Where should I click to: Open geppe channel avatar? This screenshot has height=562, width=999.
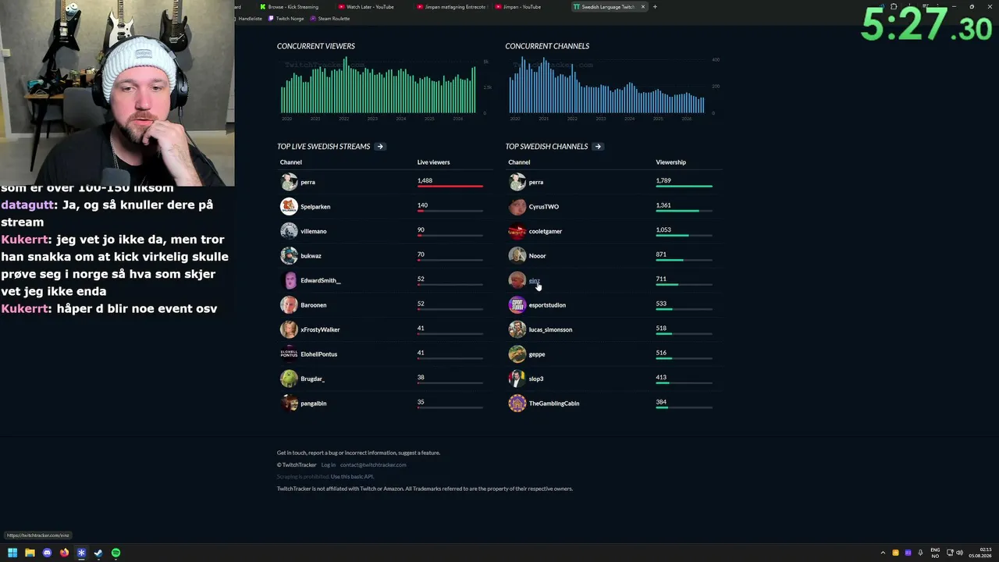(517, 354)
